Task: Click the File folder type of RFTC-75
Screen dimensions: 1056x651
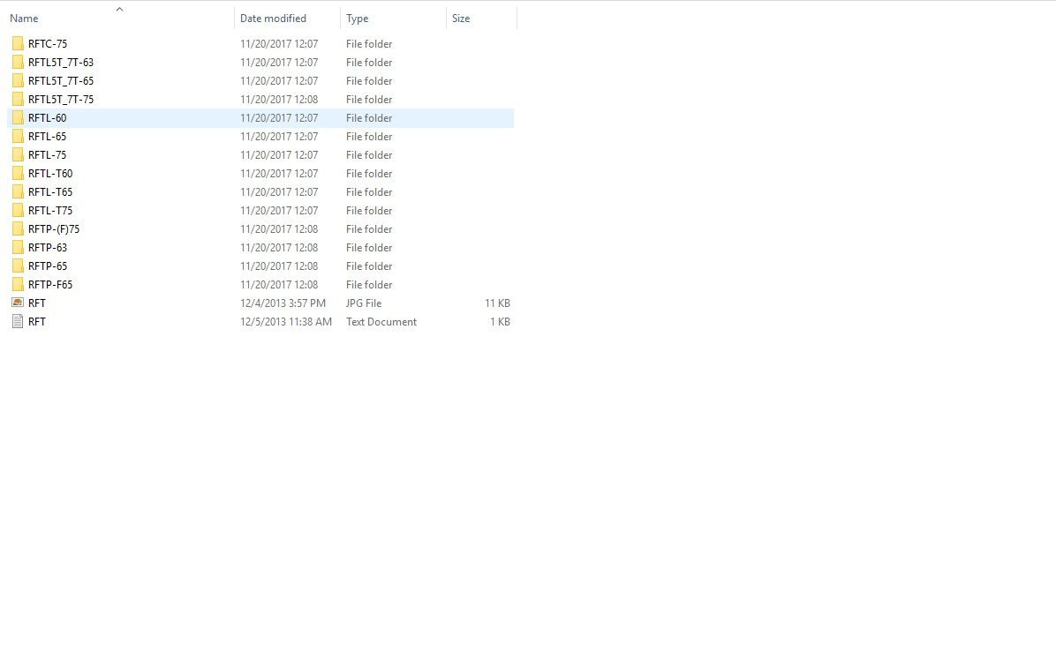Action: [x=369, y=44]
